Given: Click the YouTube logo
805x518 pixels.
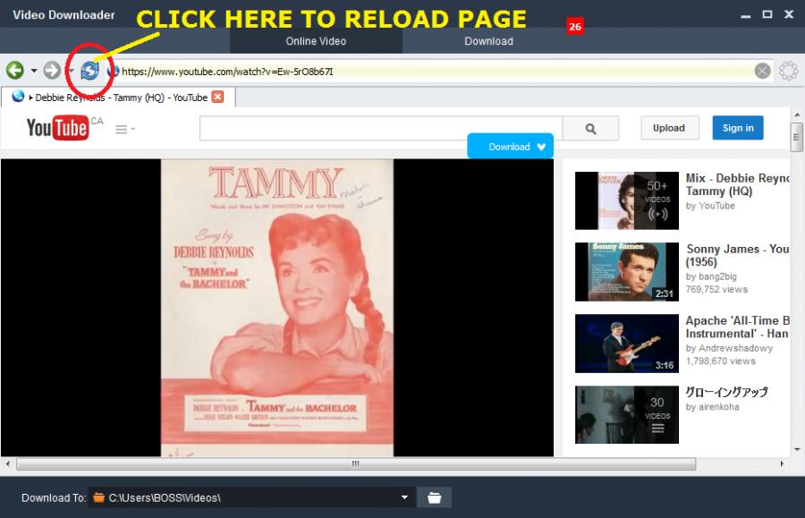Looking at the screenshot, I should point(57,128).
